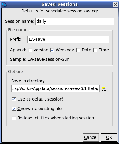Screen dimensions: 121x145
Task: Close the Saved Sessions dialog
Action: pos(116,4)
